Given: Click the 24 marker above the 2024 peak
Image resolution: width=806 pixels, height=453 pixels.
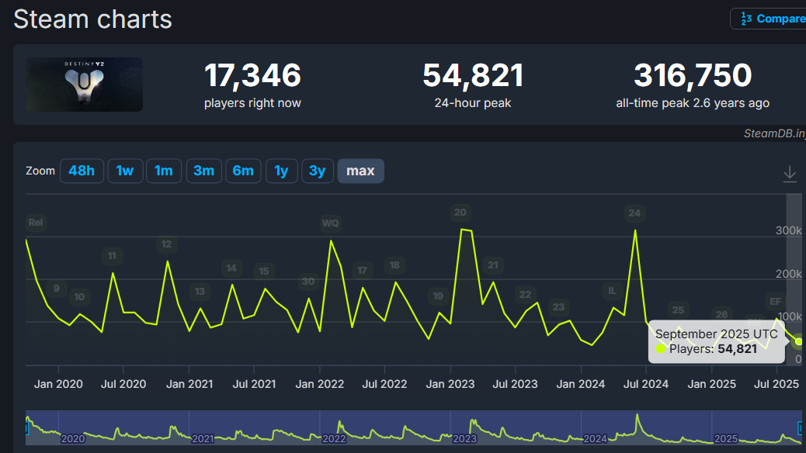Looking at the screenshot, I should [x=634, y=213].
